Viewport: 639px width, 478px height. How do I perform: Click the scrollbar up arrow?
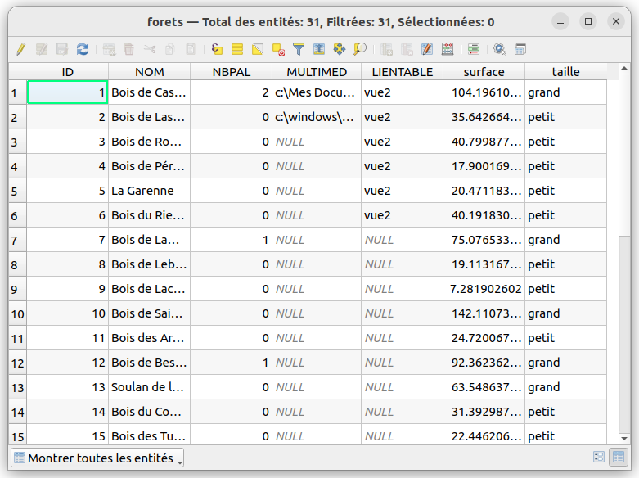(x=624, y=69)
